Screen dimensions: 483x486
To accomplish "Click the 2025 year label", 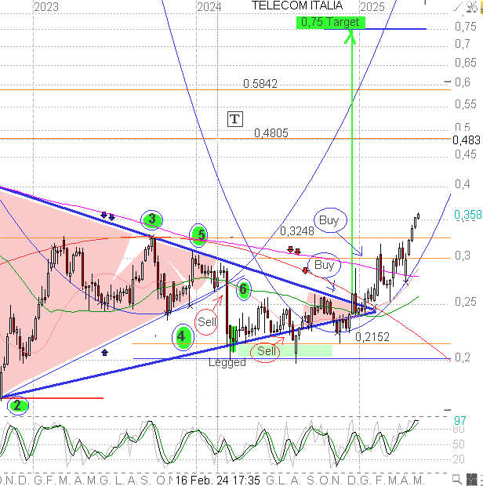I will pos(372,7).
